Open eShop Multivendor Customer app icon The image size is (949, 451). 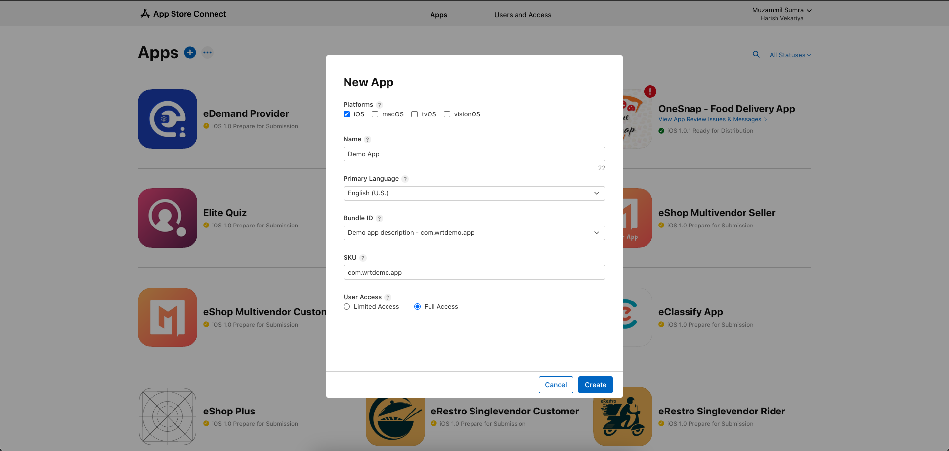[168, 317]
